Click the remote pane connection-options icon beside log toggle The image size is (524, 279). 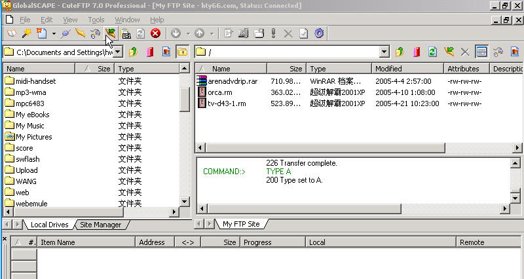coord(498,52)
